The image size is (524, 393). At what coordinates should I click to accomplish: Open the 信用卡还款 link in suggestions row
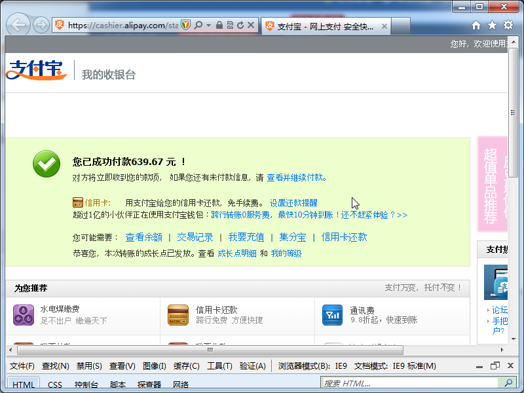tap(345, 237)
